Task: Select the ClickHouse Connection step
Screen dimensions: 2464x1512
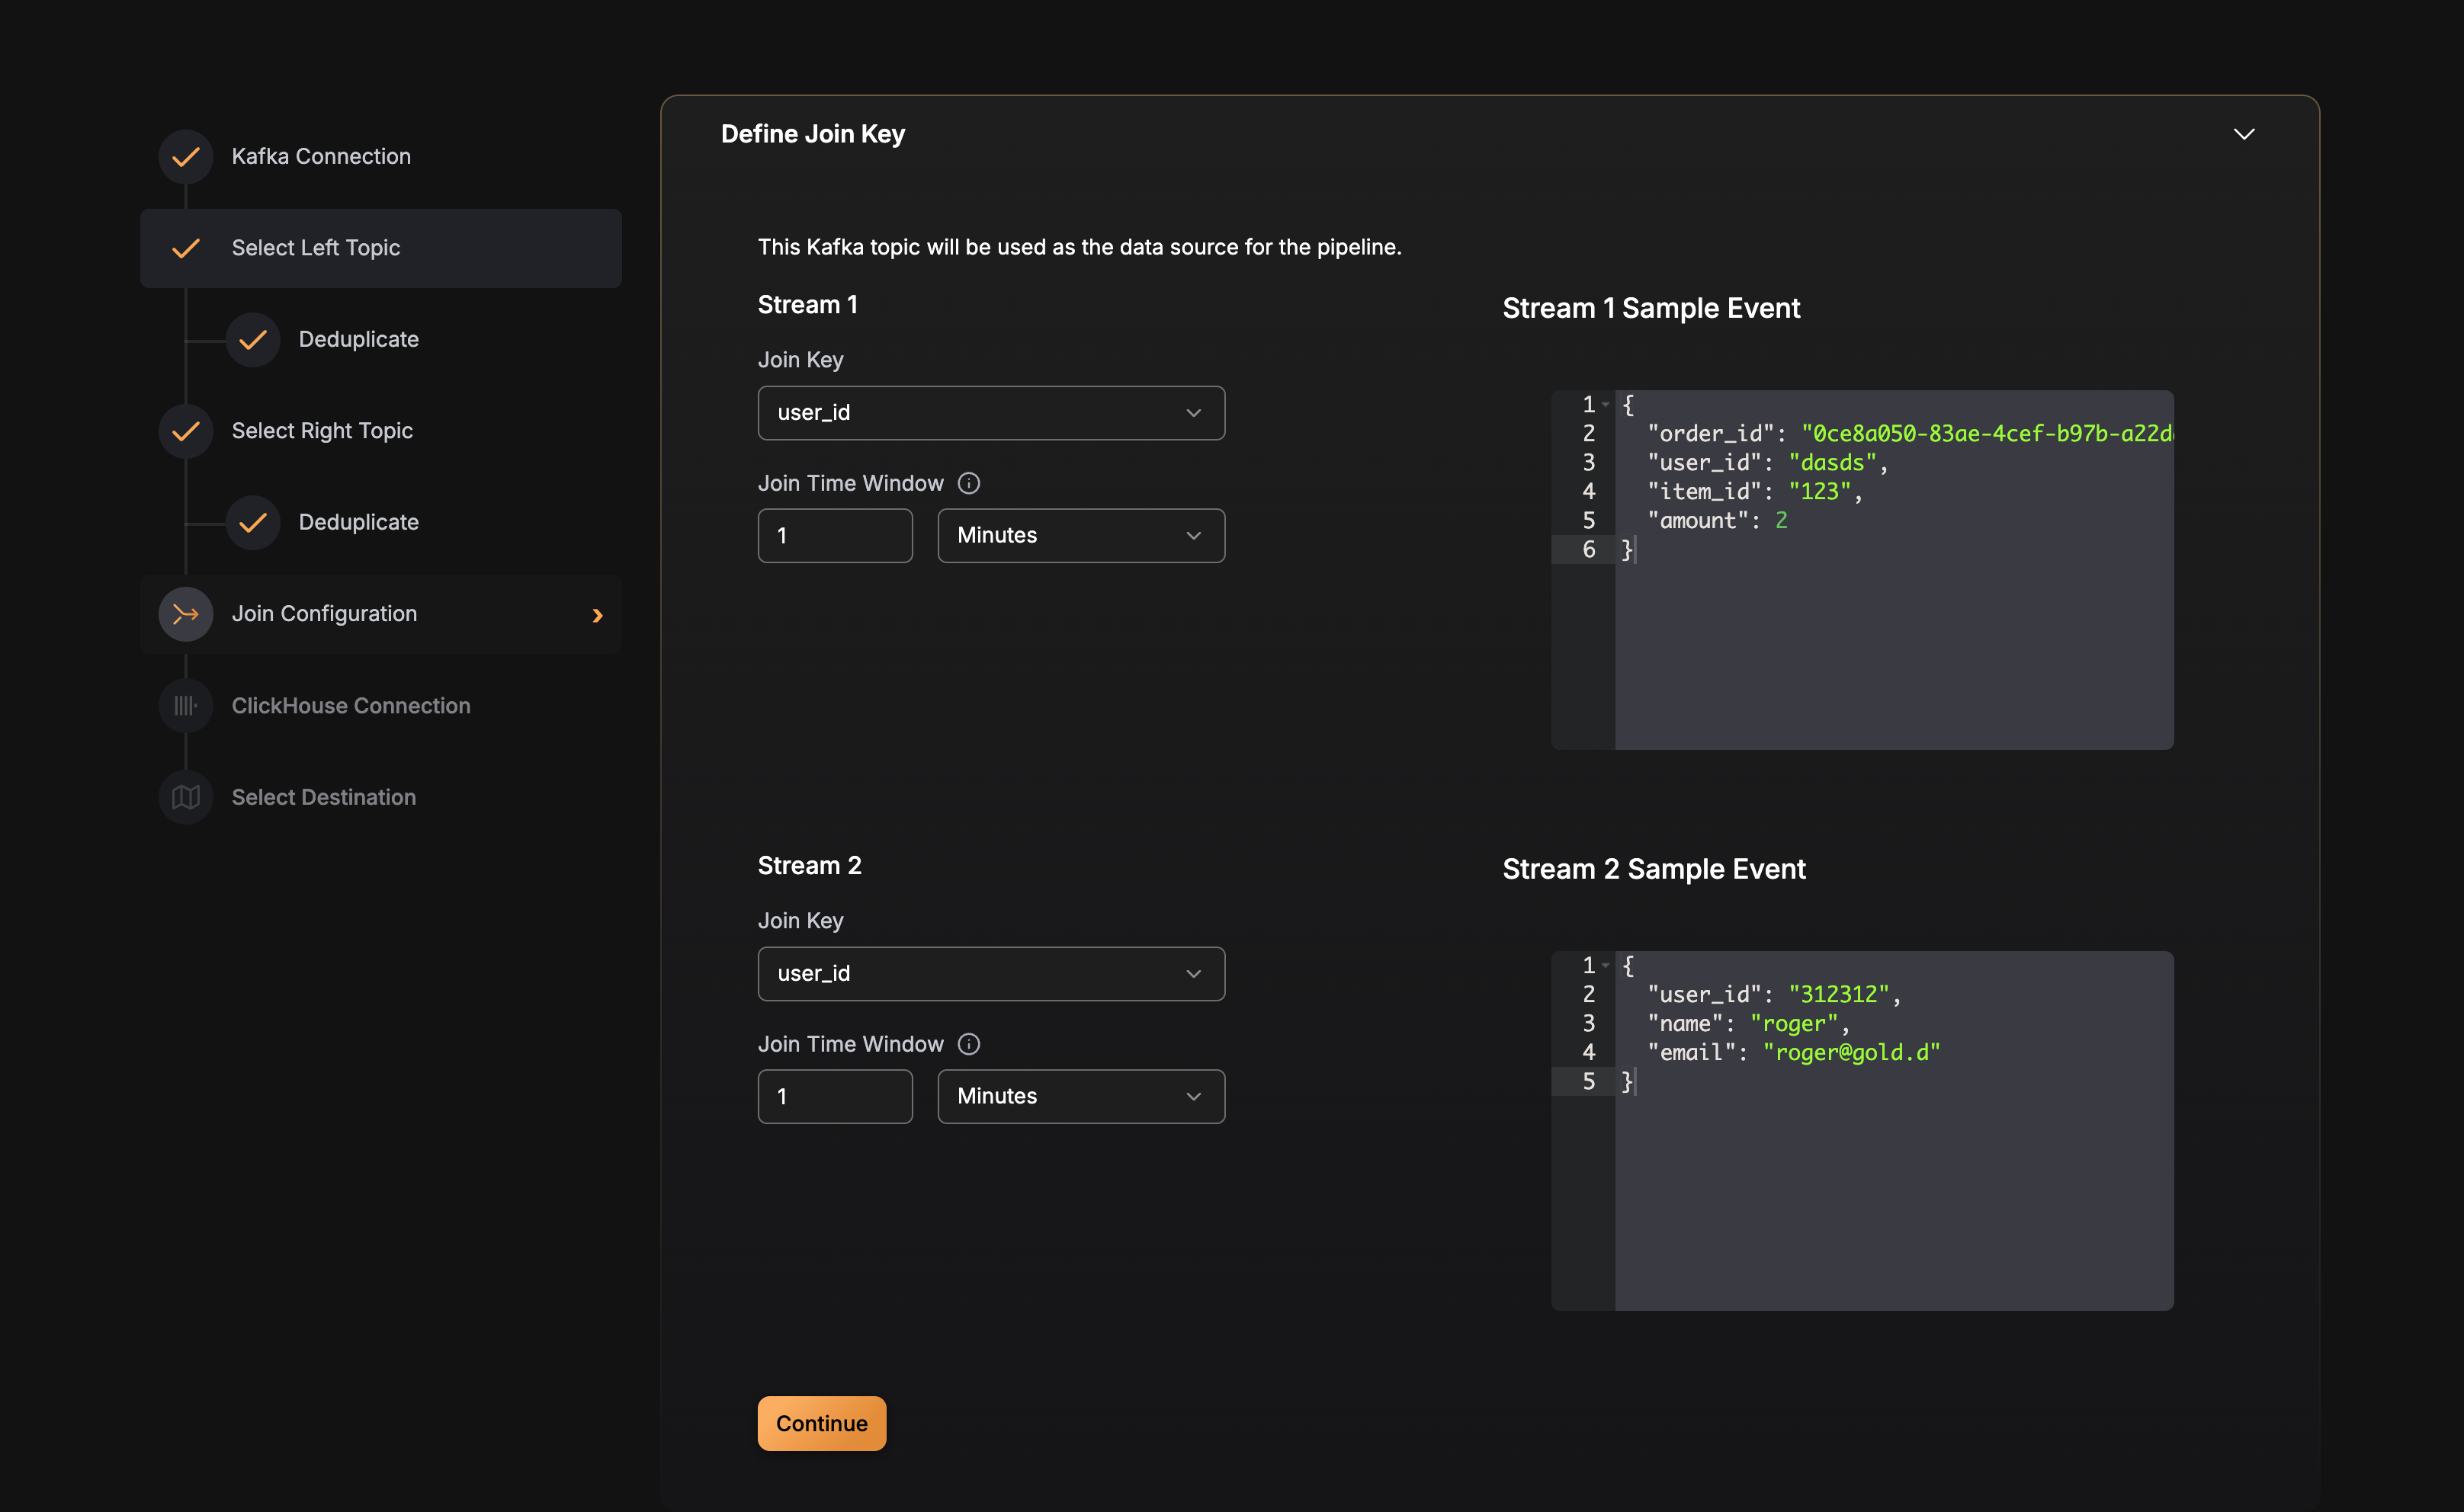Action: 350,706
